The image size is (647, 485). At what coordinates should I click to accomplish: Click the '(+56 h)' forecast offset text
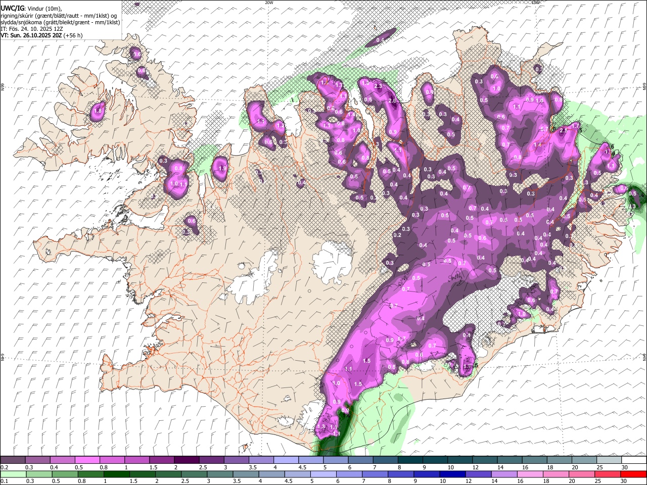tap(72, 35)
